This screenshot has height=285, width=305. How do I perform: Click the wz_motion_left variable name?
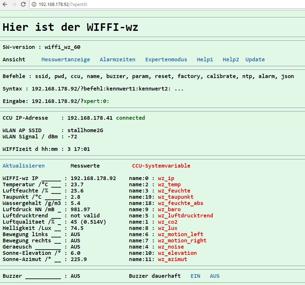181,234
